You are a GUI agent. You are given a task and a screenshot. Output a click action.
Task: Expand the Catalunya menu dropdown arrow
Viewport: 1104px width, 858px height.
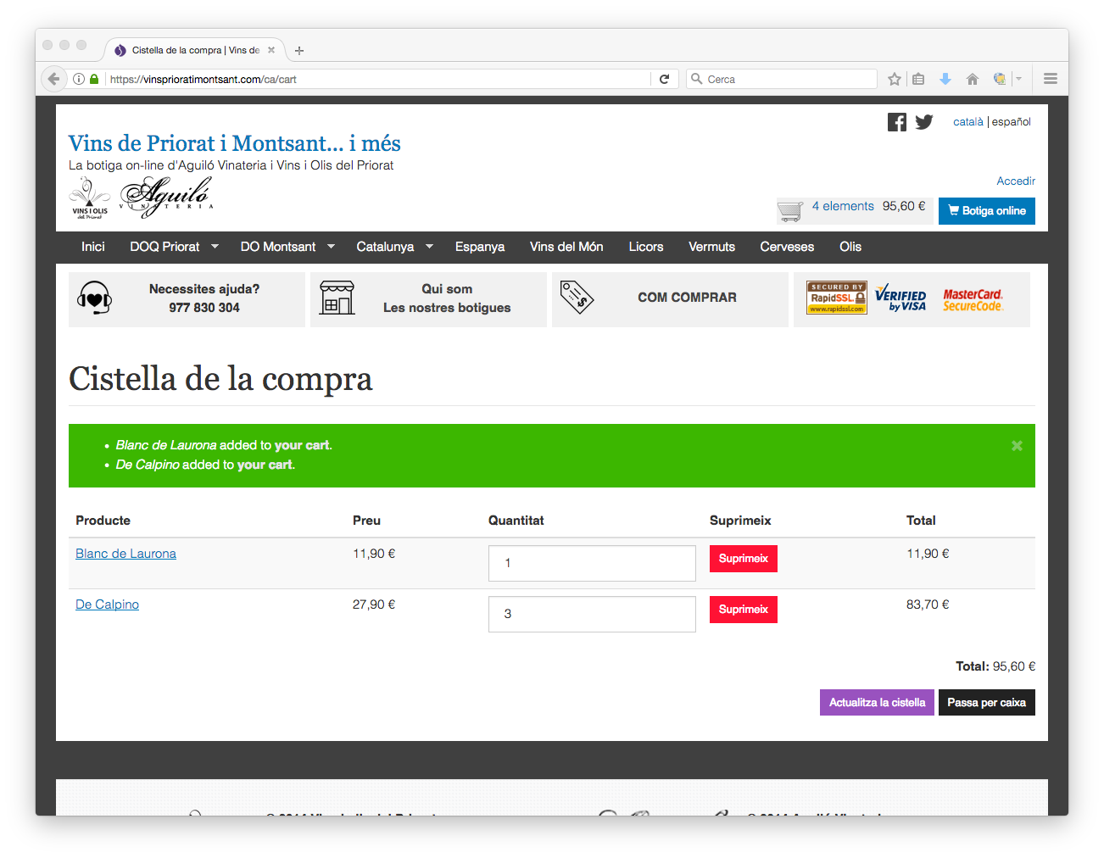429,247
